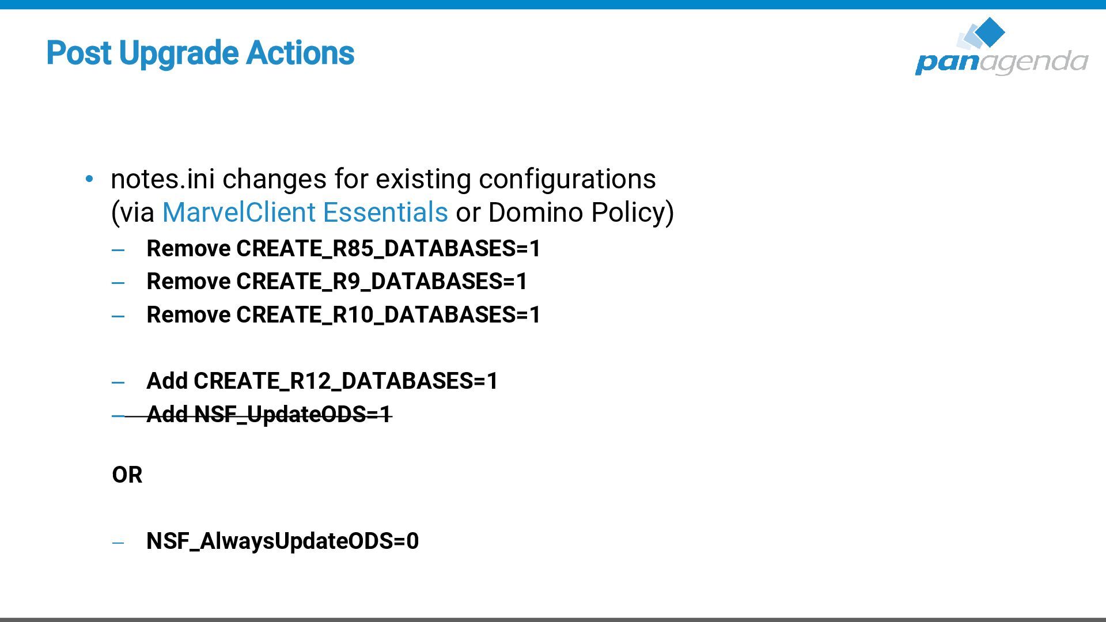
Task: Open the MarvelClient Essentials link
Action: pos(305,212)
